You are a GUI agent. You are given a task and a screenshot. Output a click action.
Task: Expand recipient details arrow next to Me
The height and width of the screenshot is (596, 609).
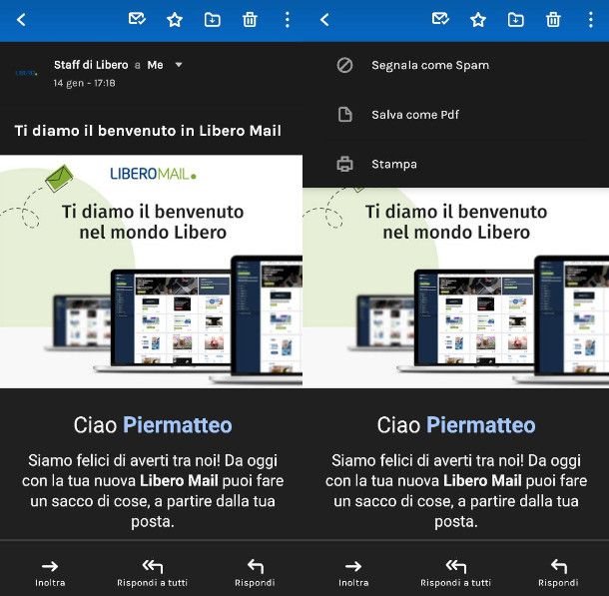click(x=179, y=65)
